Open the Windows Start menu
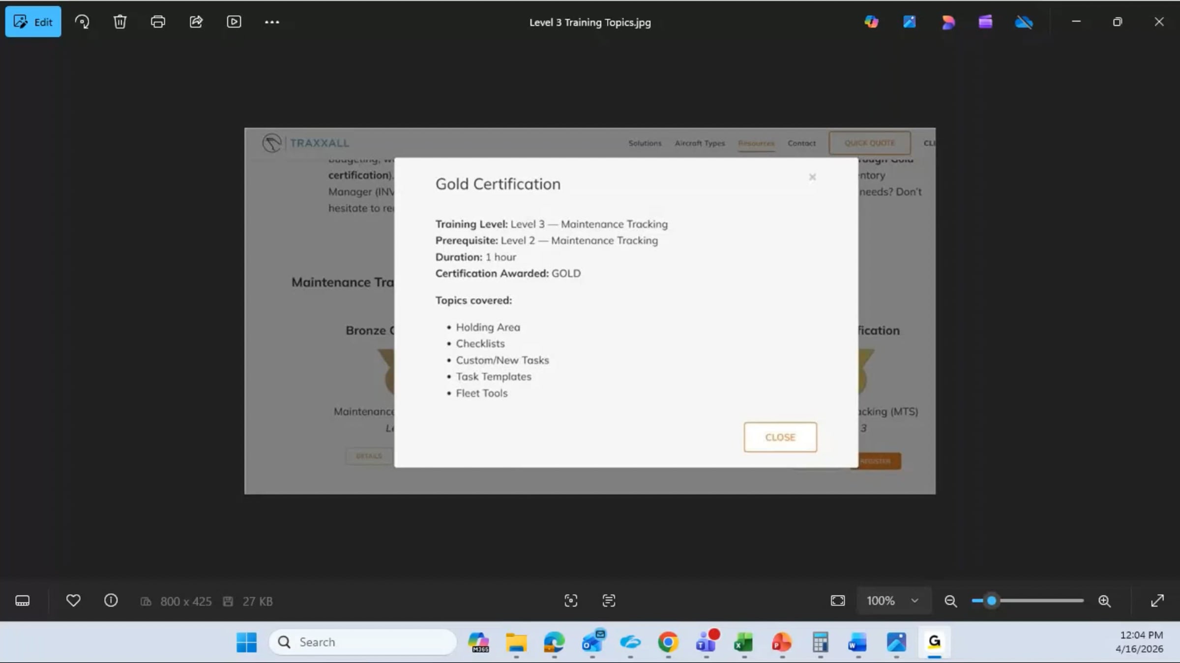 click(x=246, y=642)
